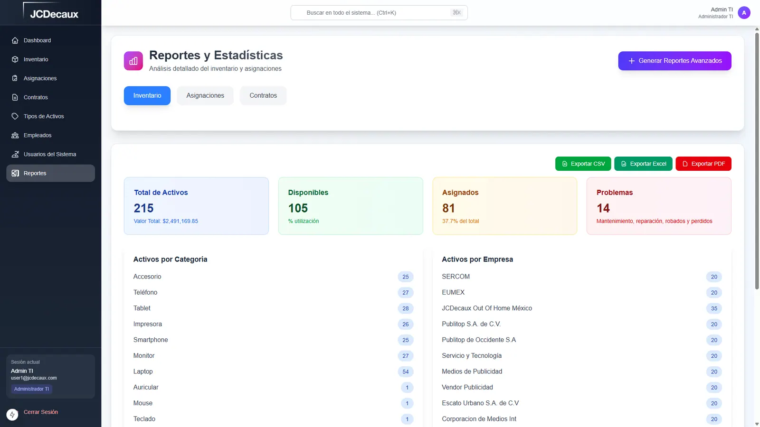Click the Cerrar Sesión power icon

[x=12, y=415]
